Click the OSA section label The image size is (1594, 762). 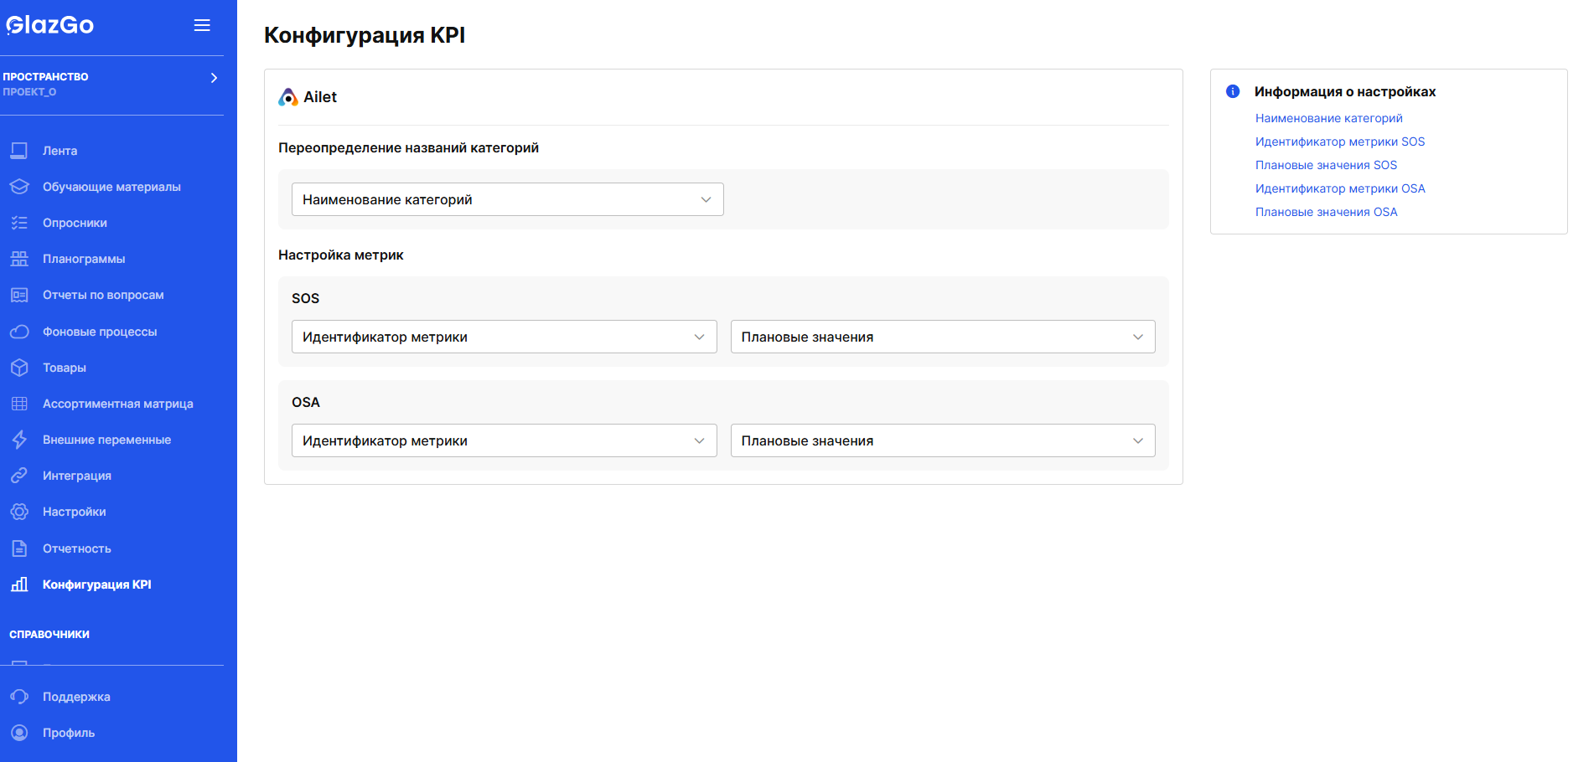point(306,402)
